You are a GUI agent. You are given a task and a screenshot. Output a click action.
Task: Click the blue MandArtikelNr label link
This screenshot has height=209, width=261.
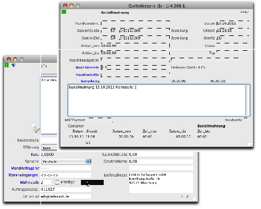[87, 75]
